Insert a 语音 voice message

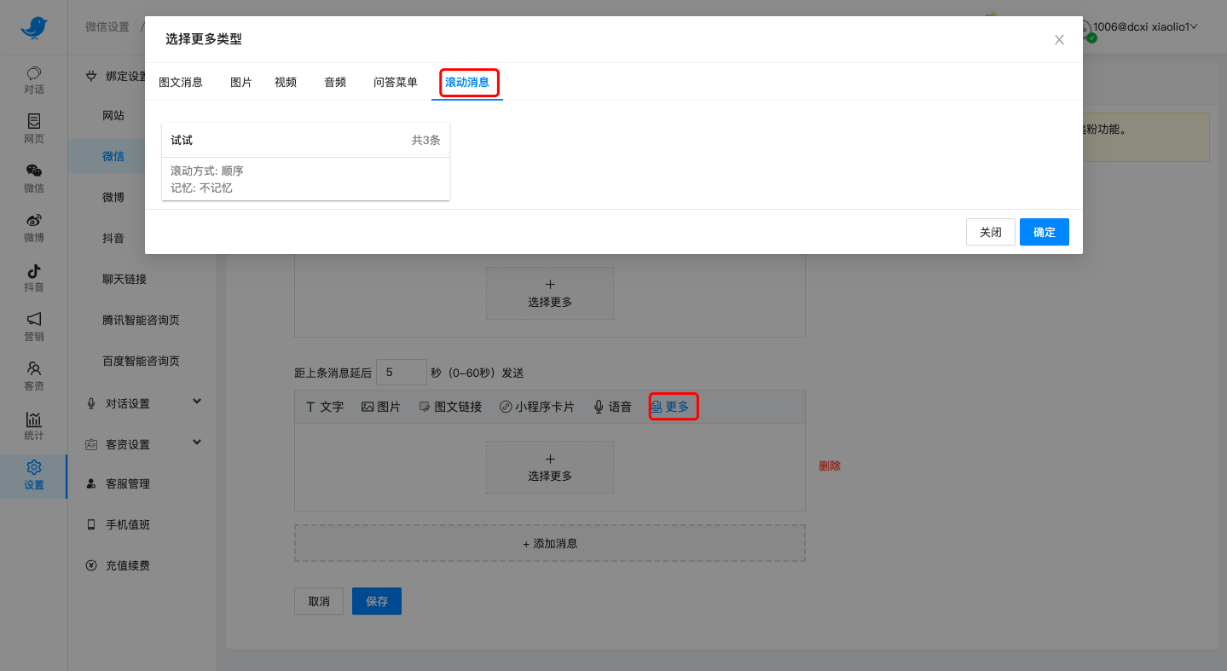(x=612, y=407)
